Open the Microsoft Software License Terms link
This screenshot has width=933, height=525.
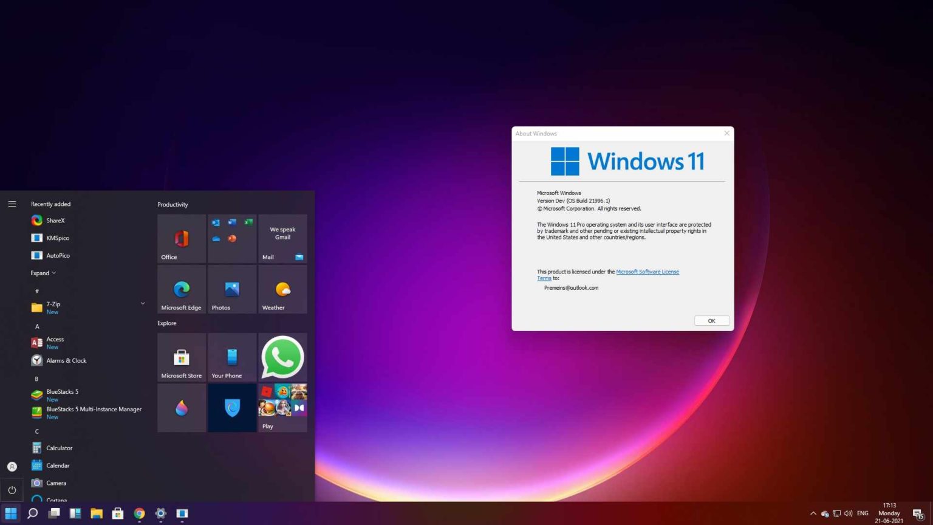click(x=648, y=272)
